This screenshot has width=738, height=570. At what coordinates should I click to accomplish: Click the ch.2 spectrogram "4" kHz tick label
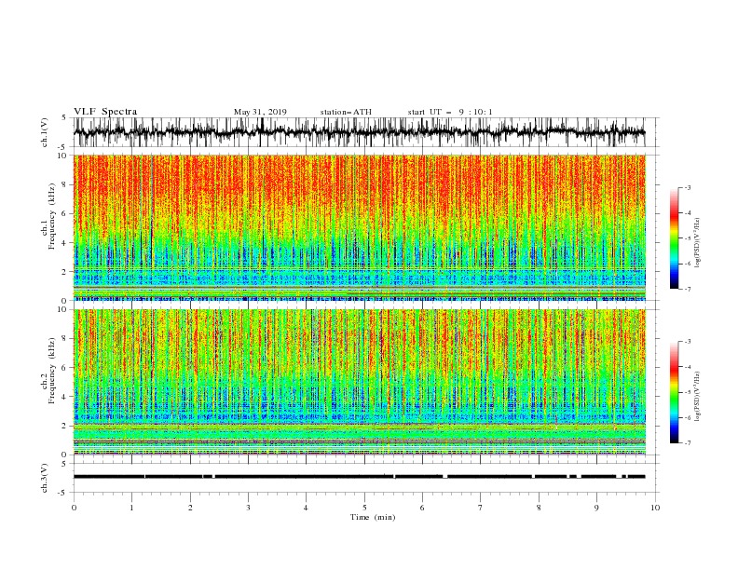pyautogui.click(x=65, y=397)
